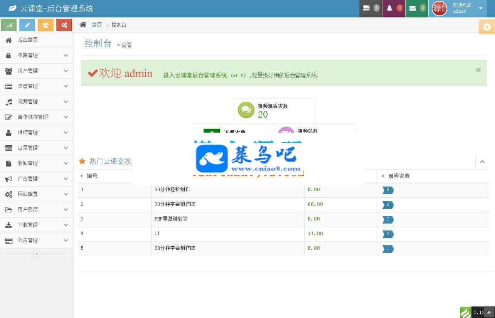Screen dimensions: 495x318
Task: Open the tasks list icon in header
Action: pos(370,8)
